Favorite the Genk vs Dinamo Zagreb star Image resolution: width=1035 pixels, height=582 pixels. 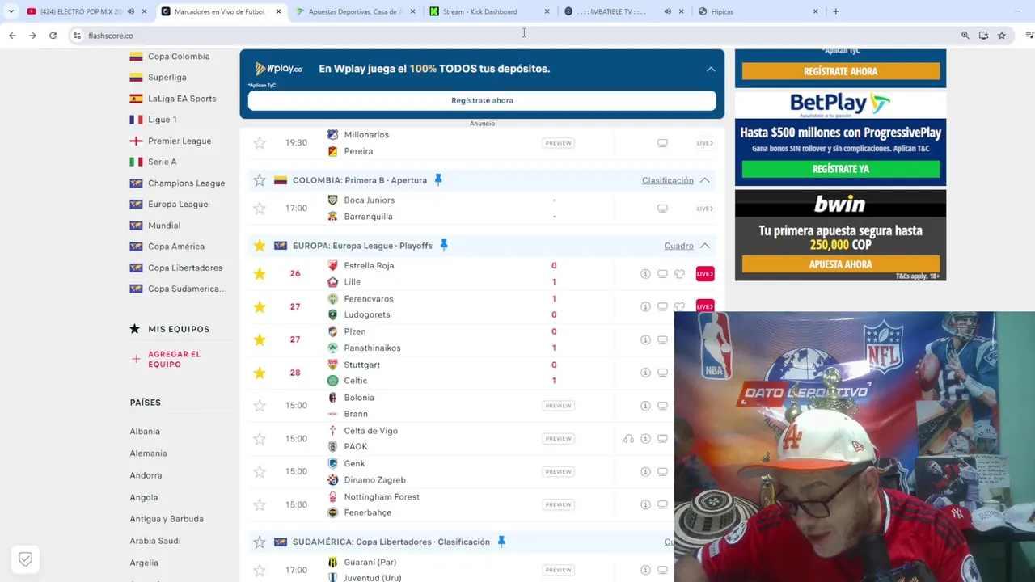(260, 472)
